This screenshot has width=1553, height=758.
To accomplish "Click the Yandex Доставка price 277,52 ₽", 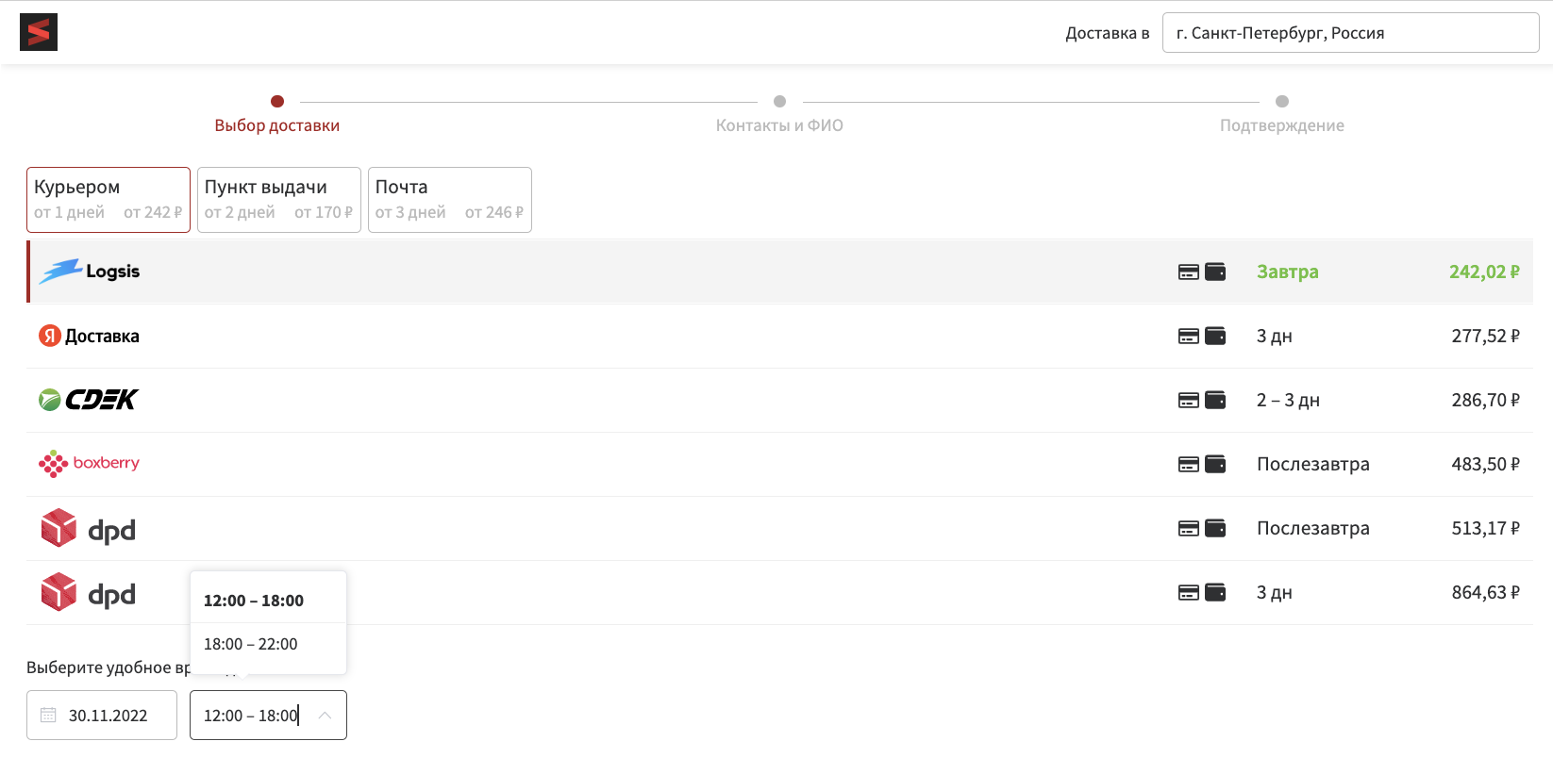I will tap(1486, 336).
